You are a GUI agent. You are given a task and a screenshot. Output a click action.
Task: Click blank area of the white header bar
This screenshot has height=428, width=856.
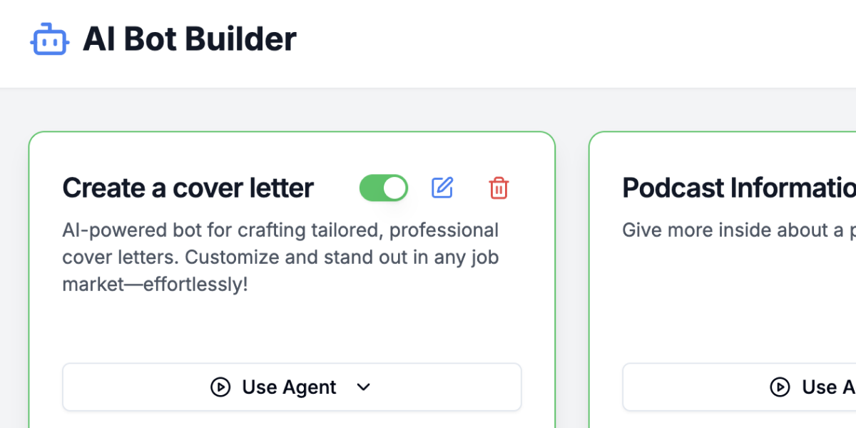[571, 43]
